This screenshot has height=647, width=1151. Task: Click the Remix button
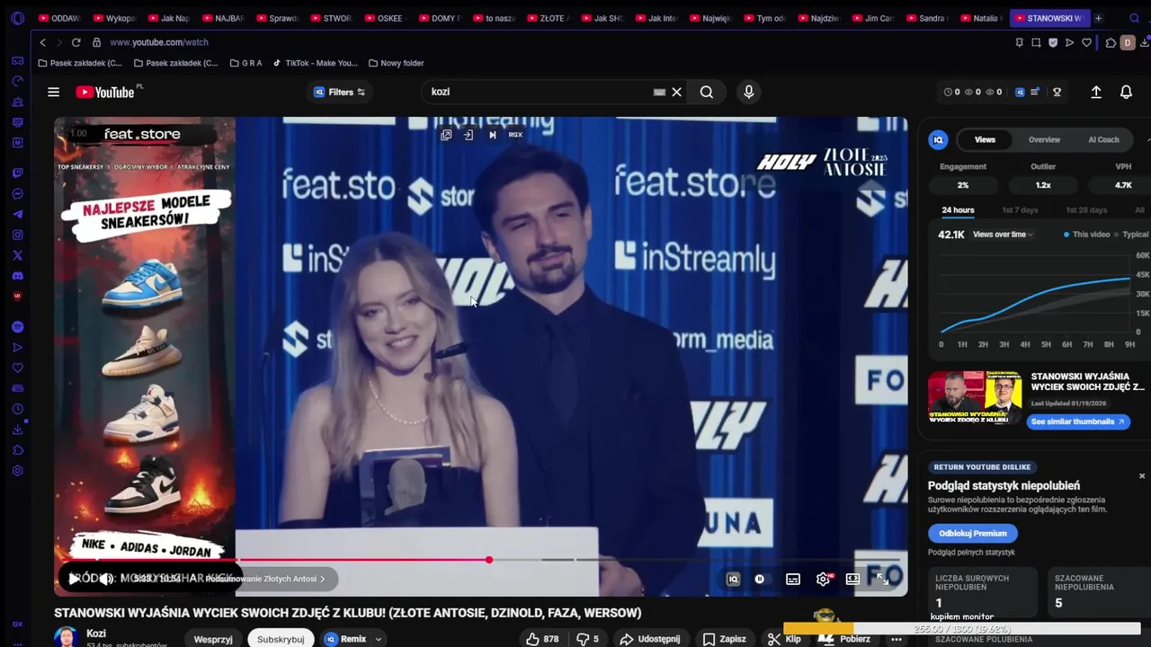(345, 639)
